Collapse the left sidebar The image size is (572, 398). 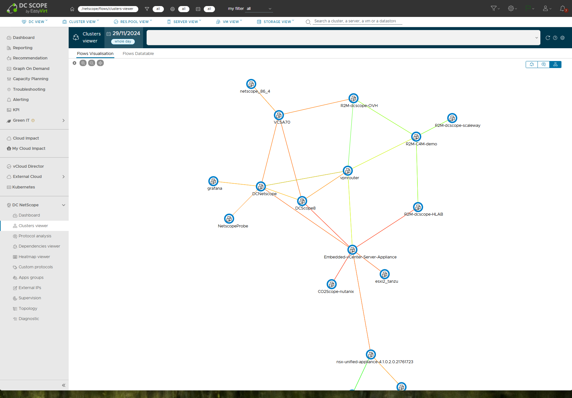coord(64,385)
